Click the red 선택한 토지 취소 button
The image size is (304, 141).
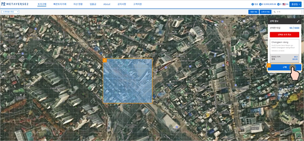(285, 35)
